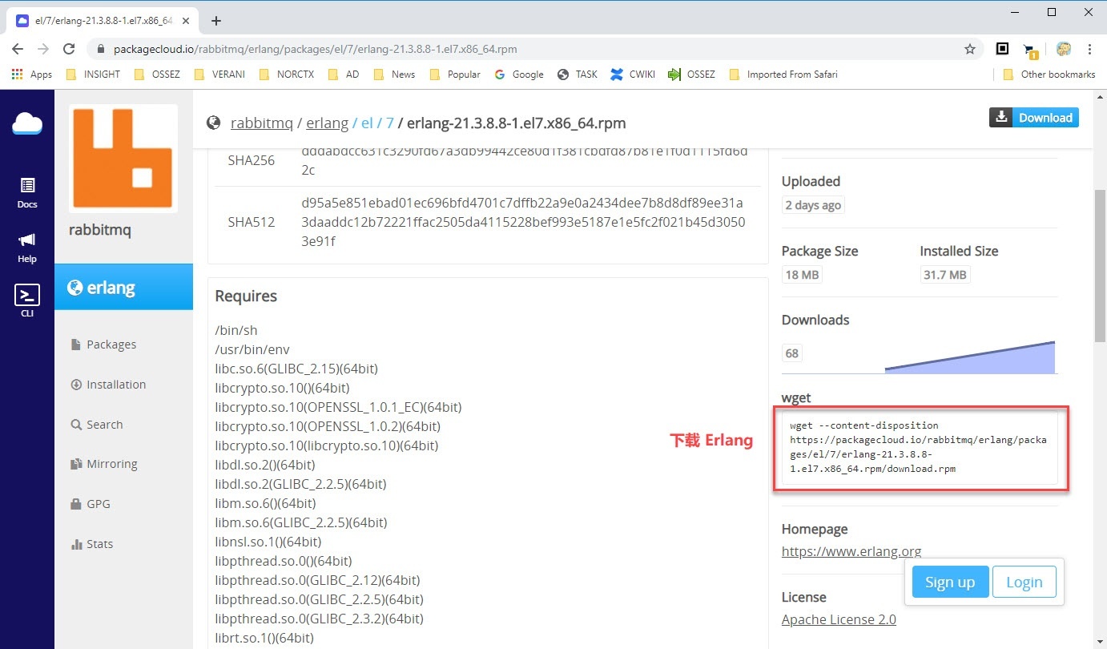This screenshot has width=1107, height=649.
Task: Select GPG in the sidebar
Action: click(x=98, y=504)
